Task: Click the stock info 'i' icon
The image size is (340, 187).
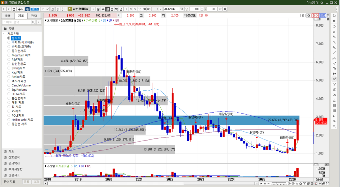Action: (93, 9)
